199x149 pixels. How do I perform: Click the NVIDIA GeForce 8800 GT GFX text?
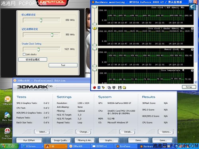[x=119, y=103]
